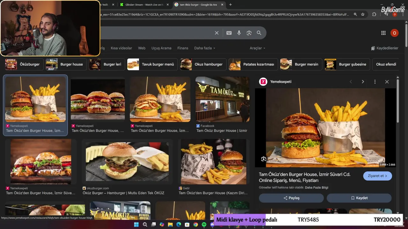The width and height of the screenshot is (408, 229).
Task: Select the Burger house filter chip
Action: coord(66,64)
